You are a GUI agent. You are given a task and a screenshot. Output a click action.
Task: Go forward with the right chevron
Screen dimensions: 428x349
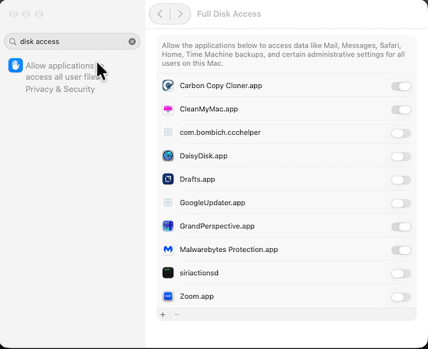(180, 14)
